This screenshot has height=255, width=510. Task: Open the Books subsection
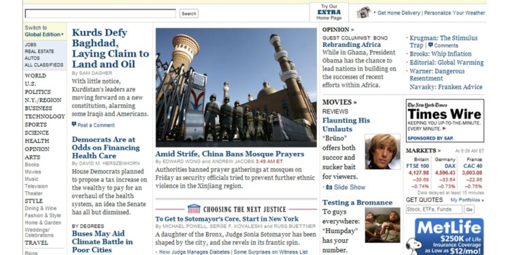pos(32,165)
